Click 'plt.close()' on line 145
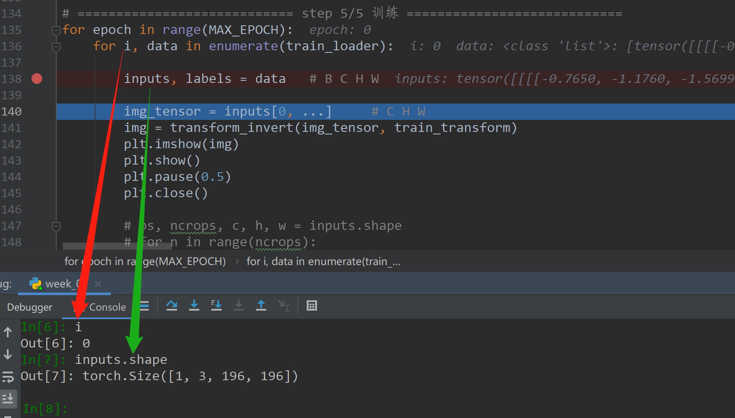The height and width of the screenshot is (418, 735). (166, 193)
